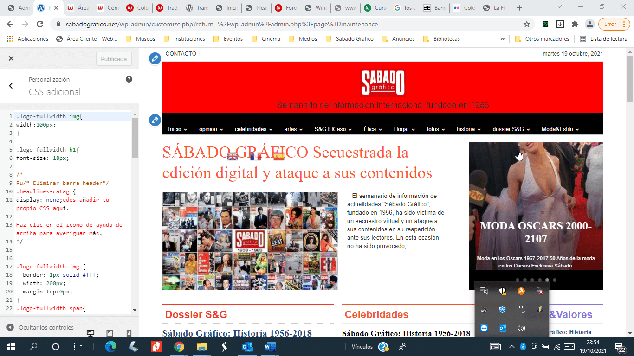
Task: Open the Sabado Grafico bookmarks folder
Action: tap(349, 39)
